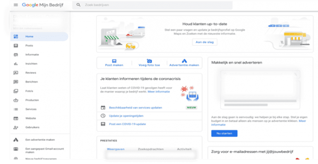318x164 pixels.
Task: Click the Voeg foto toe camera icon
Action: tap(149, 61)
